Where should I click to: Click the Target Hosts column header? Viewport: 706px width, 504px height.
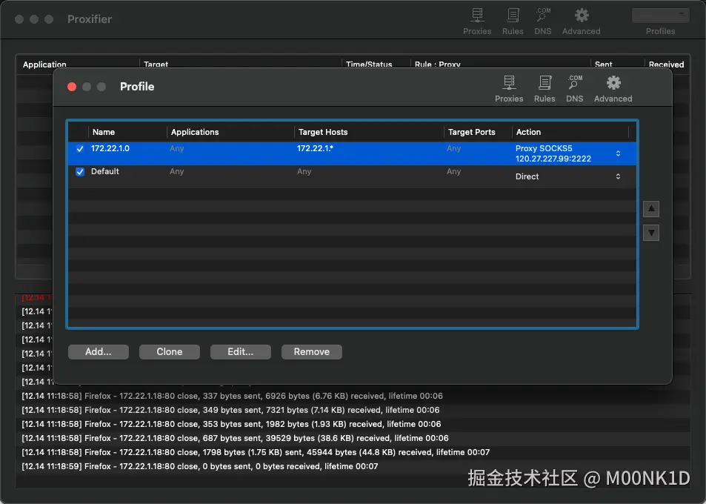point(369,132)
